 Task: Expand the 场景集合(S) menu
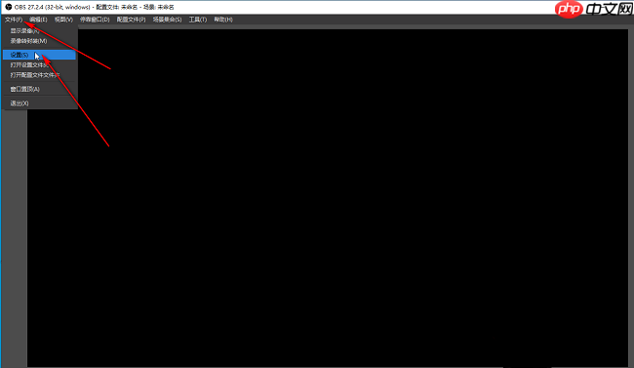pyautogui.click(x=167, y=20)
